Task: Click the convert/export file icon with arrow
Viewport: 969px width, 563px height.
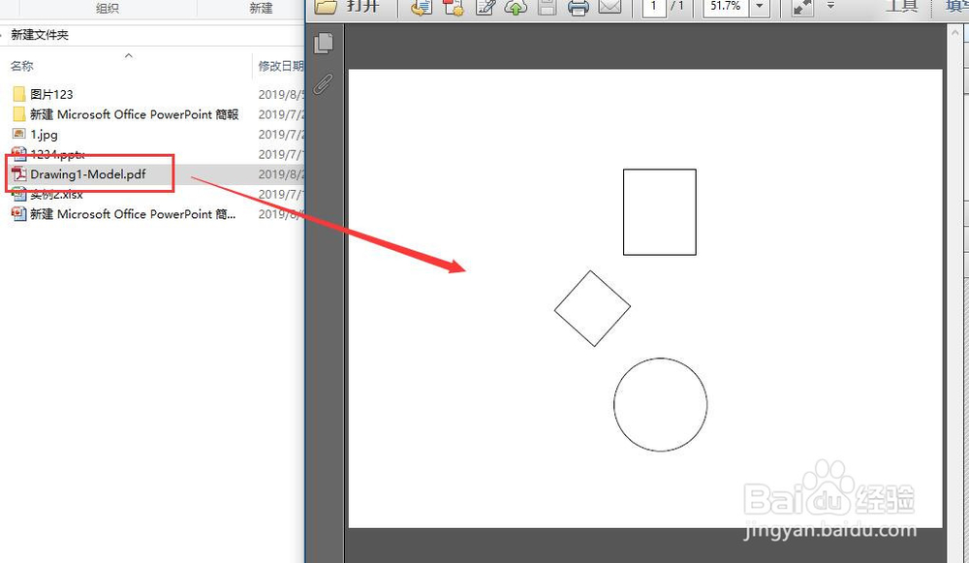Action: click(422, 7)
